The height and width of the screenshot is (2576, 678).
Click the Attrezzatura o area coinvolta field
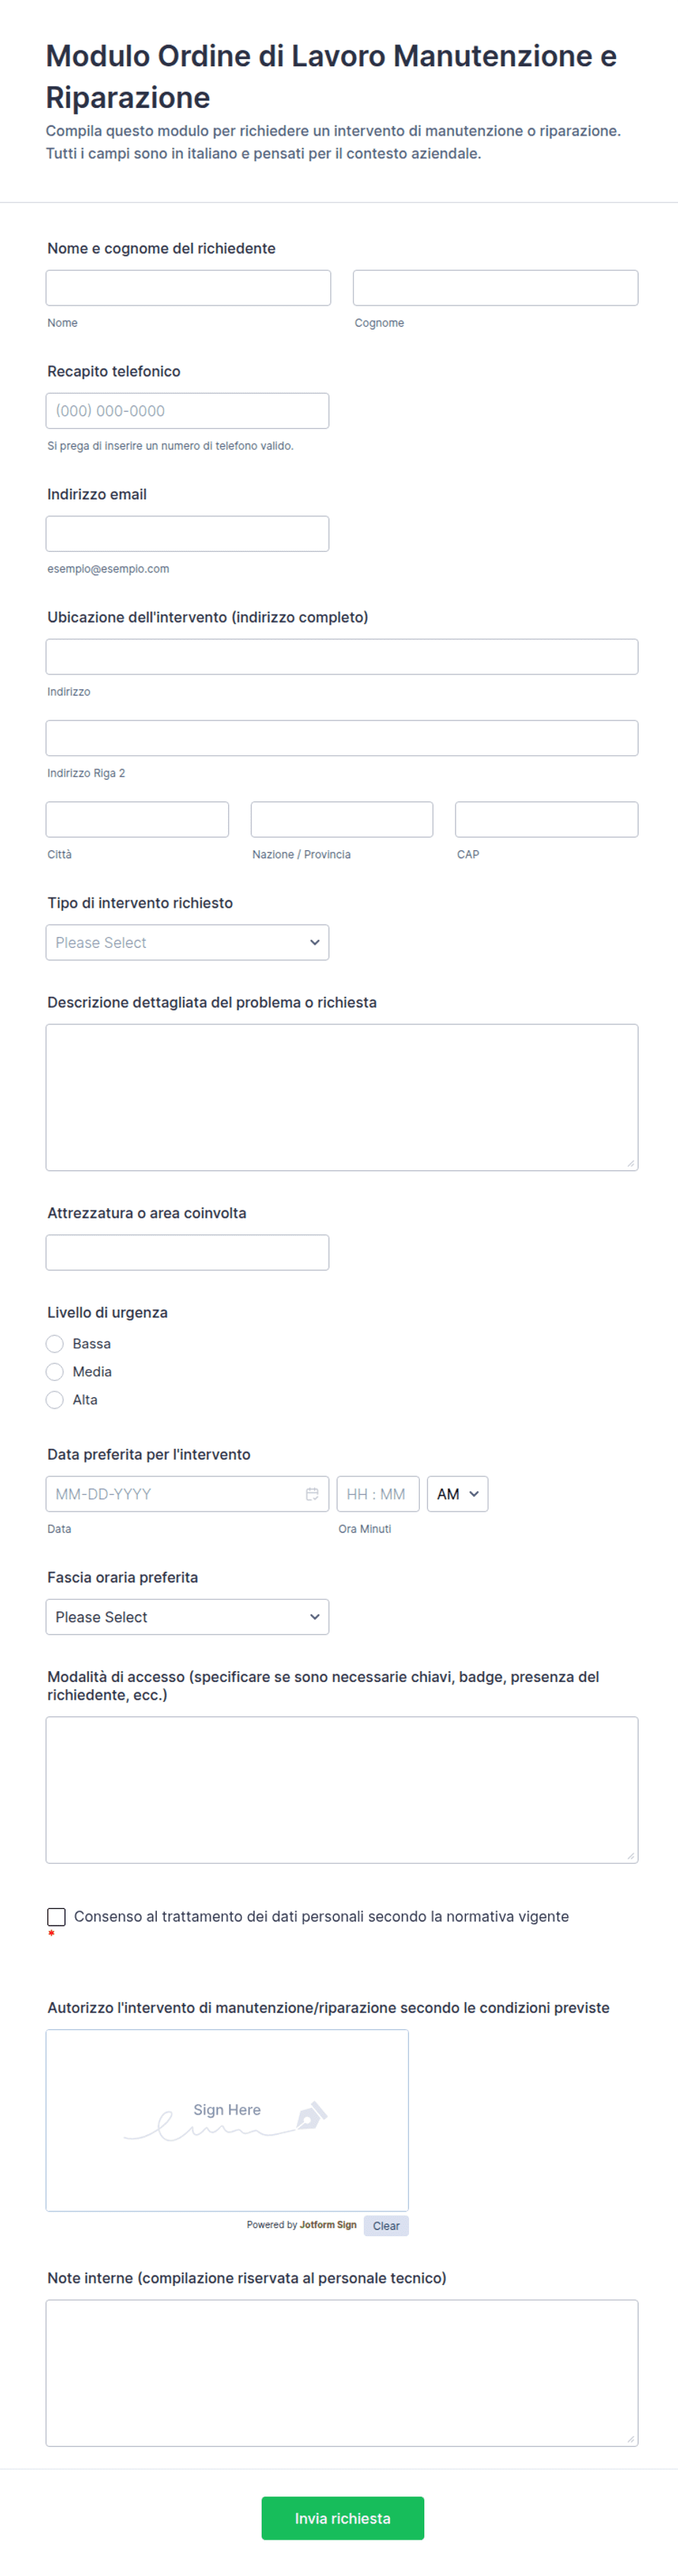click(x=187, y=1251)
